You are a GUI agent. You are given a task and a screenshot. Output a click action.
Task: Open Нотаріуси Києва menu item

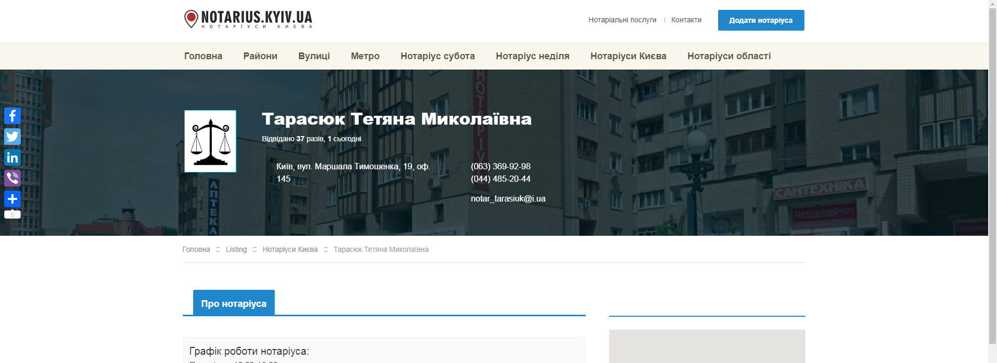pyautogui.click(x=628, y=56)
